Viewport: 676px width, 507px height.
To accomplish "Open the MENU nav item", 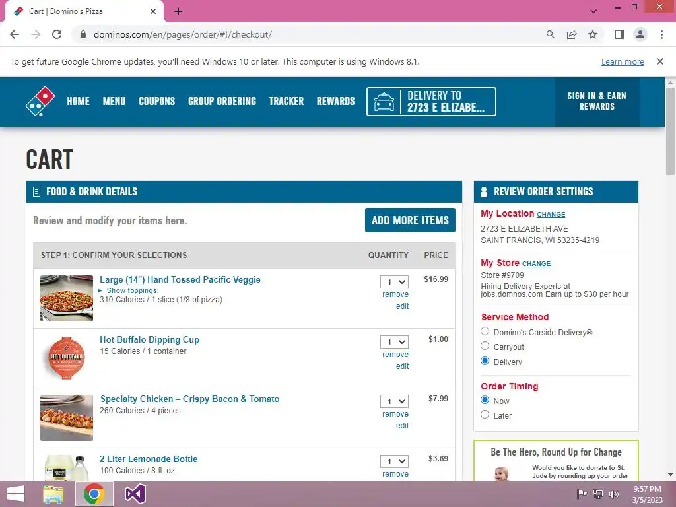I will click(114, 101).
